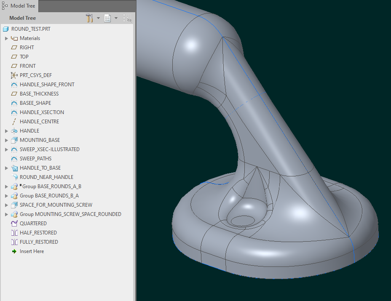The image size is (391, 301).
Task: Select the RIGHT datum plane icon
Action: pos(14,47)
